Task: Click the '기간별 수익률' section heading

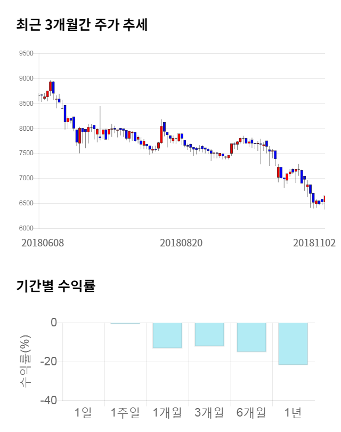Action: [x=56, y=285]
